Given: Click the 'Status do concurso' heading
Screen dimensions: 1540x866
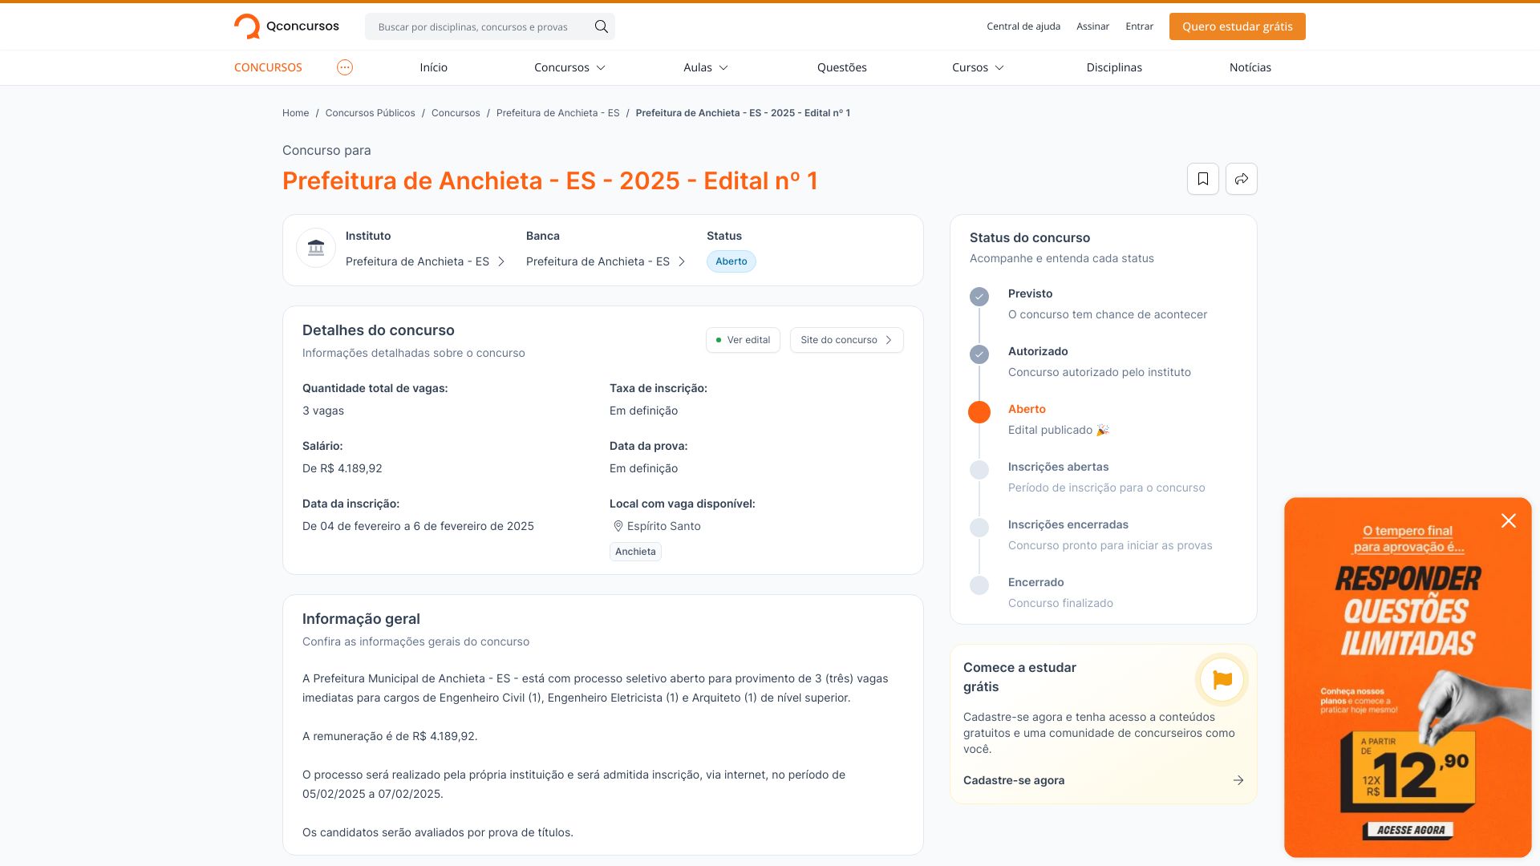Looking at the screenshot, I should click(x=1030, y=237).
